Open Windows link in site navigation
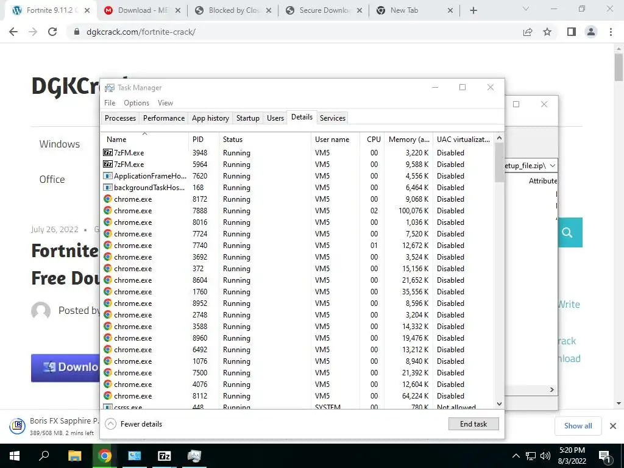Viewport: 624px width, 468px height. 59,144
